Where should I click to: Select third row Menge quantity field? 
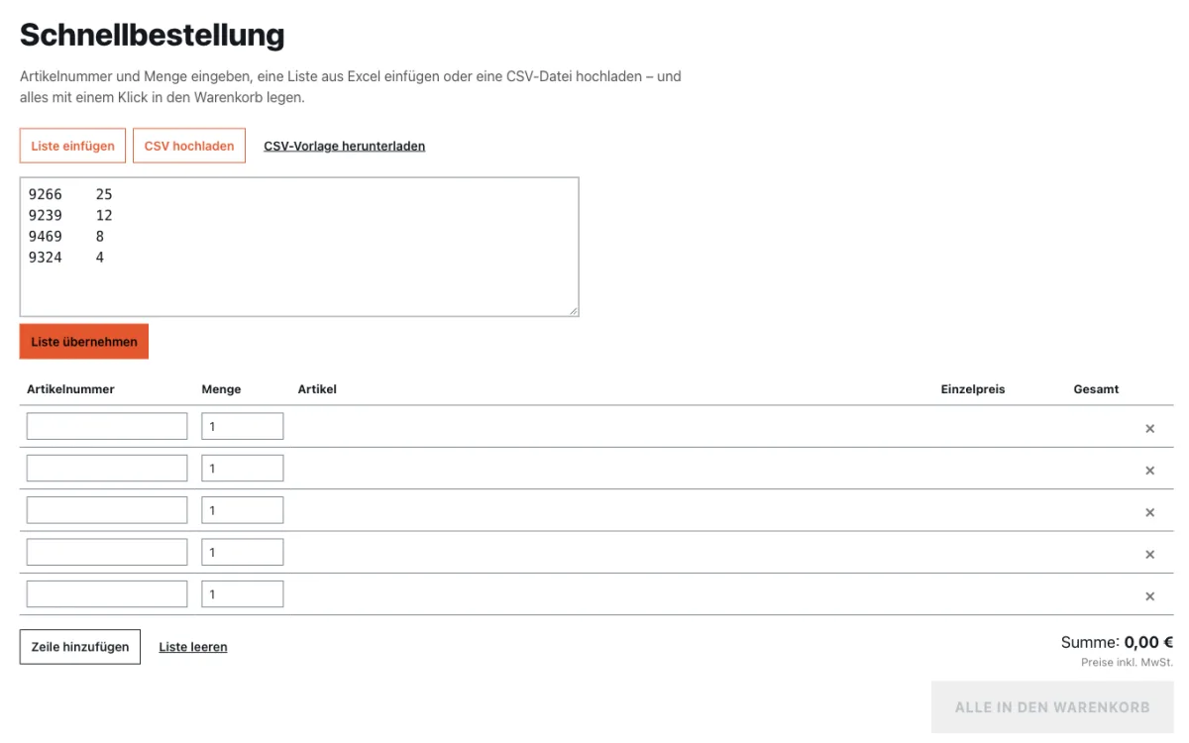(243, 510)
